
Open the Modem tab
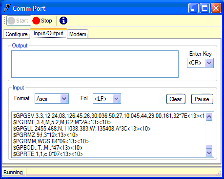(x=78, y=34)
